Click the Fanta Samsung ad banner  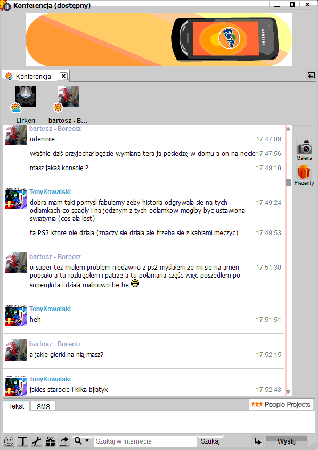pos(159,40)
